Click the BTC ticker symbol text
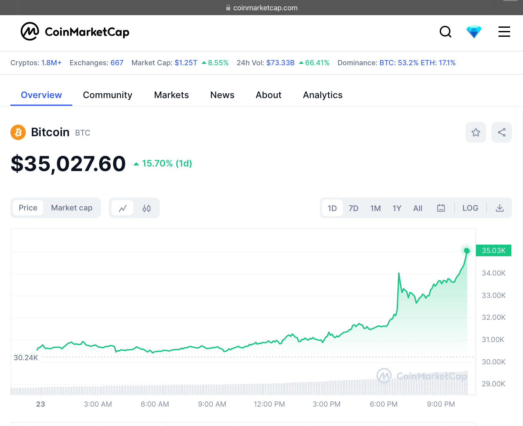 pyautogui.click(x=83, y=133)
